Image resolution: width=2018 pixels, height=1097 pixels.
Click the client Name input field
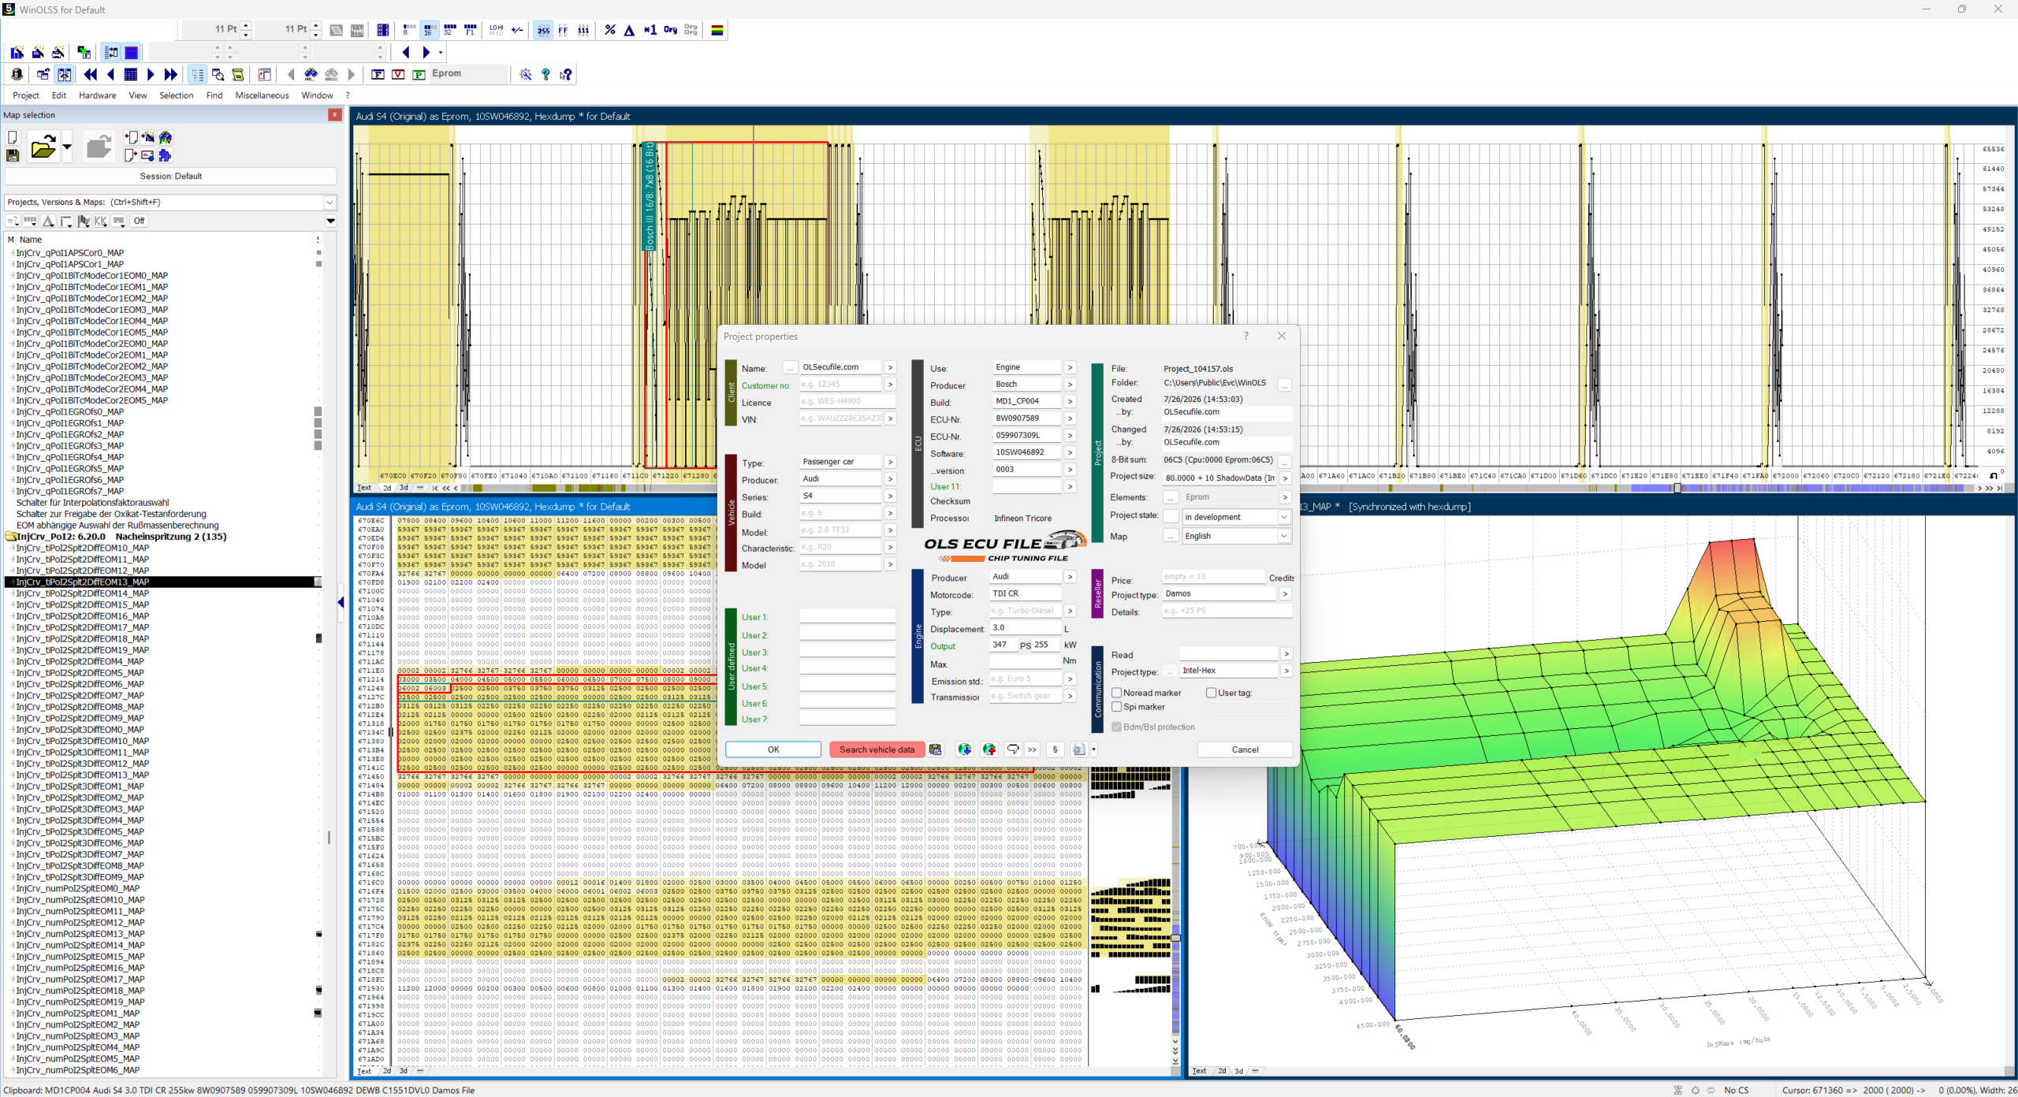tap(840, 367)
